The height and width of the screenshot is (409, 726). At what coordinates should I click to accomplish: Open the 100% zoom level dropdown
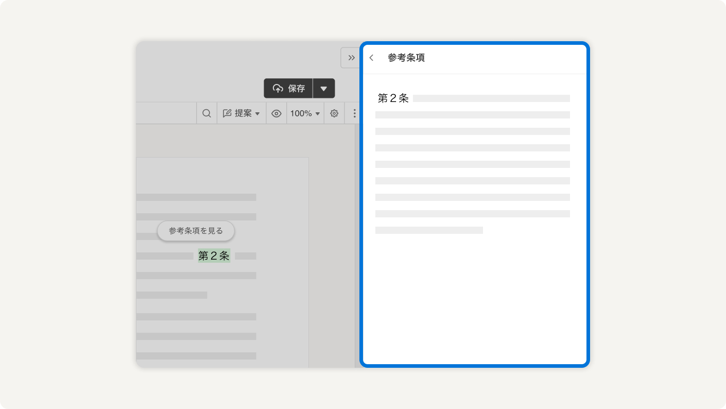point(305,113)
